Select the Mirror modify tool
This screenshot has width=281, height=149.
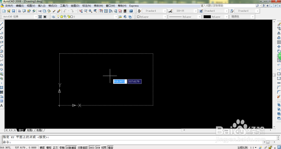coord(279,33)
